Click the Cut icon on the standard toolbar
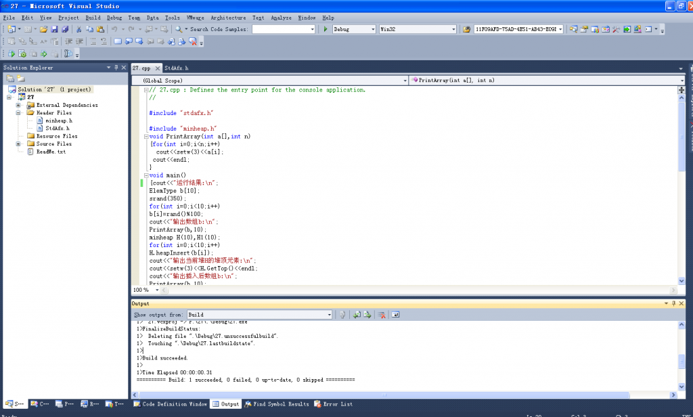 click(x=77, y=29)
